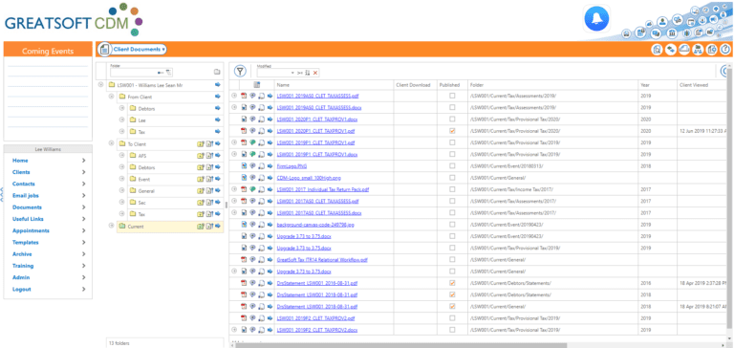734x348 pixels.
Task: Uncheck Published for LSW001_2020P1_CLET_TAXPROV1.pdf
Action: [452, 131]
